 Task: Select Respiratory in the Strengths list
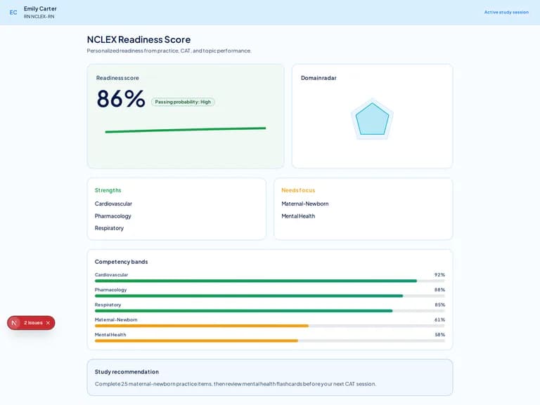coord(109,228)
